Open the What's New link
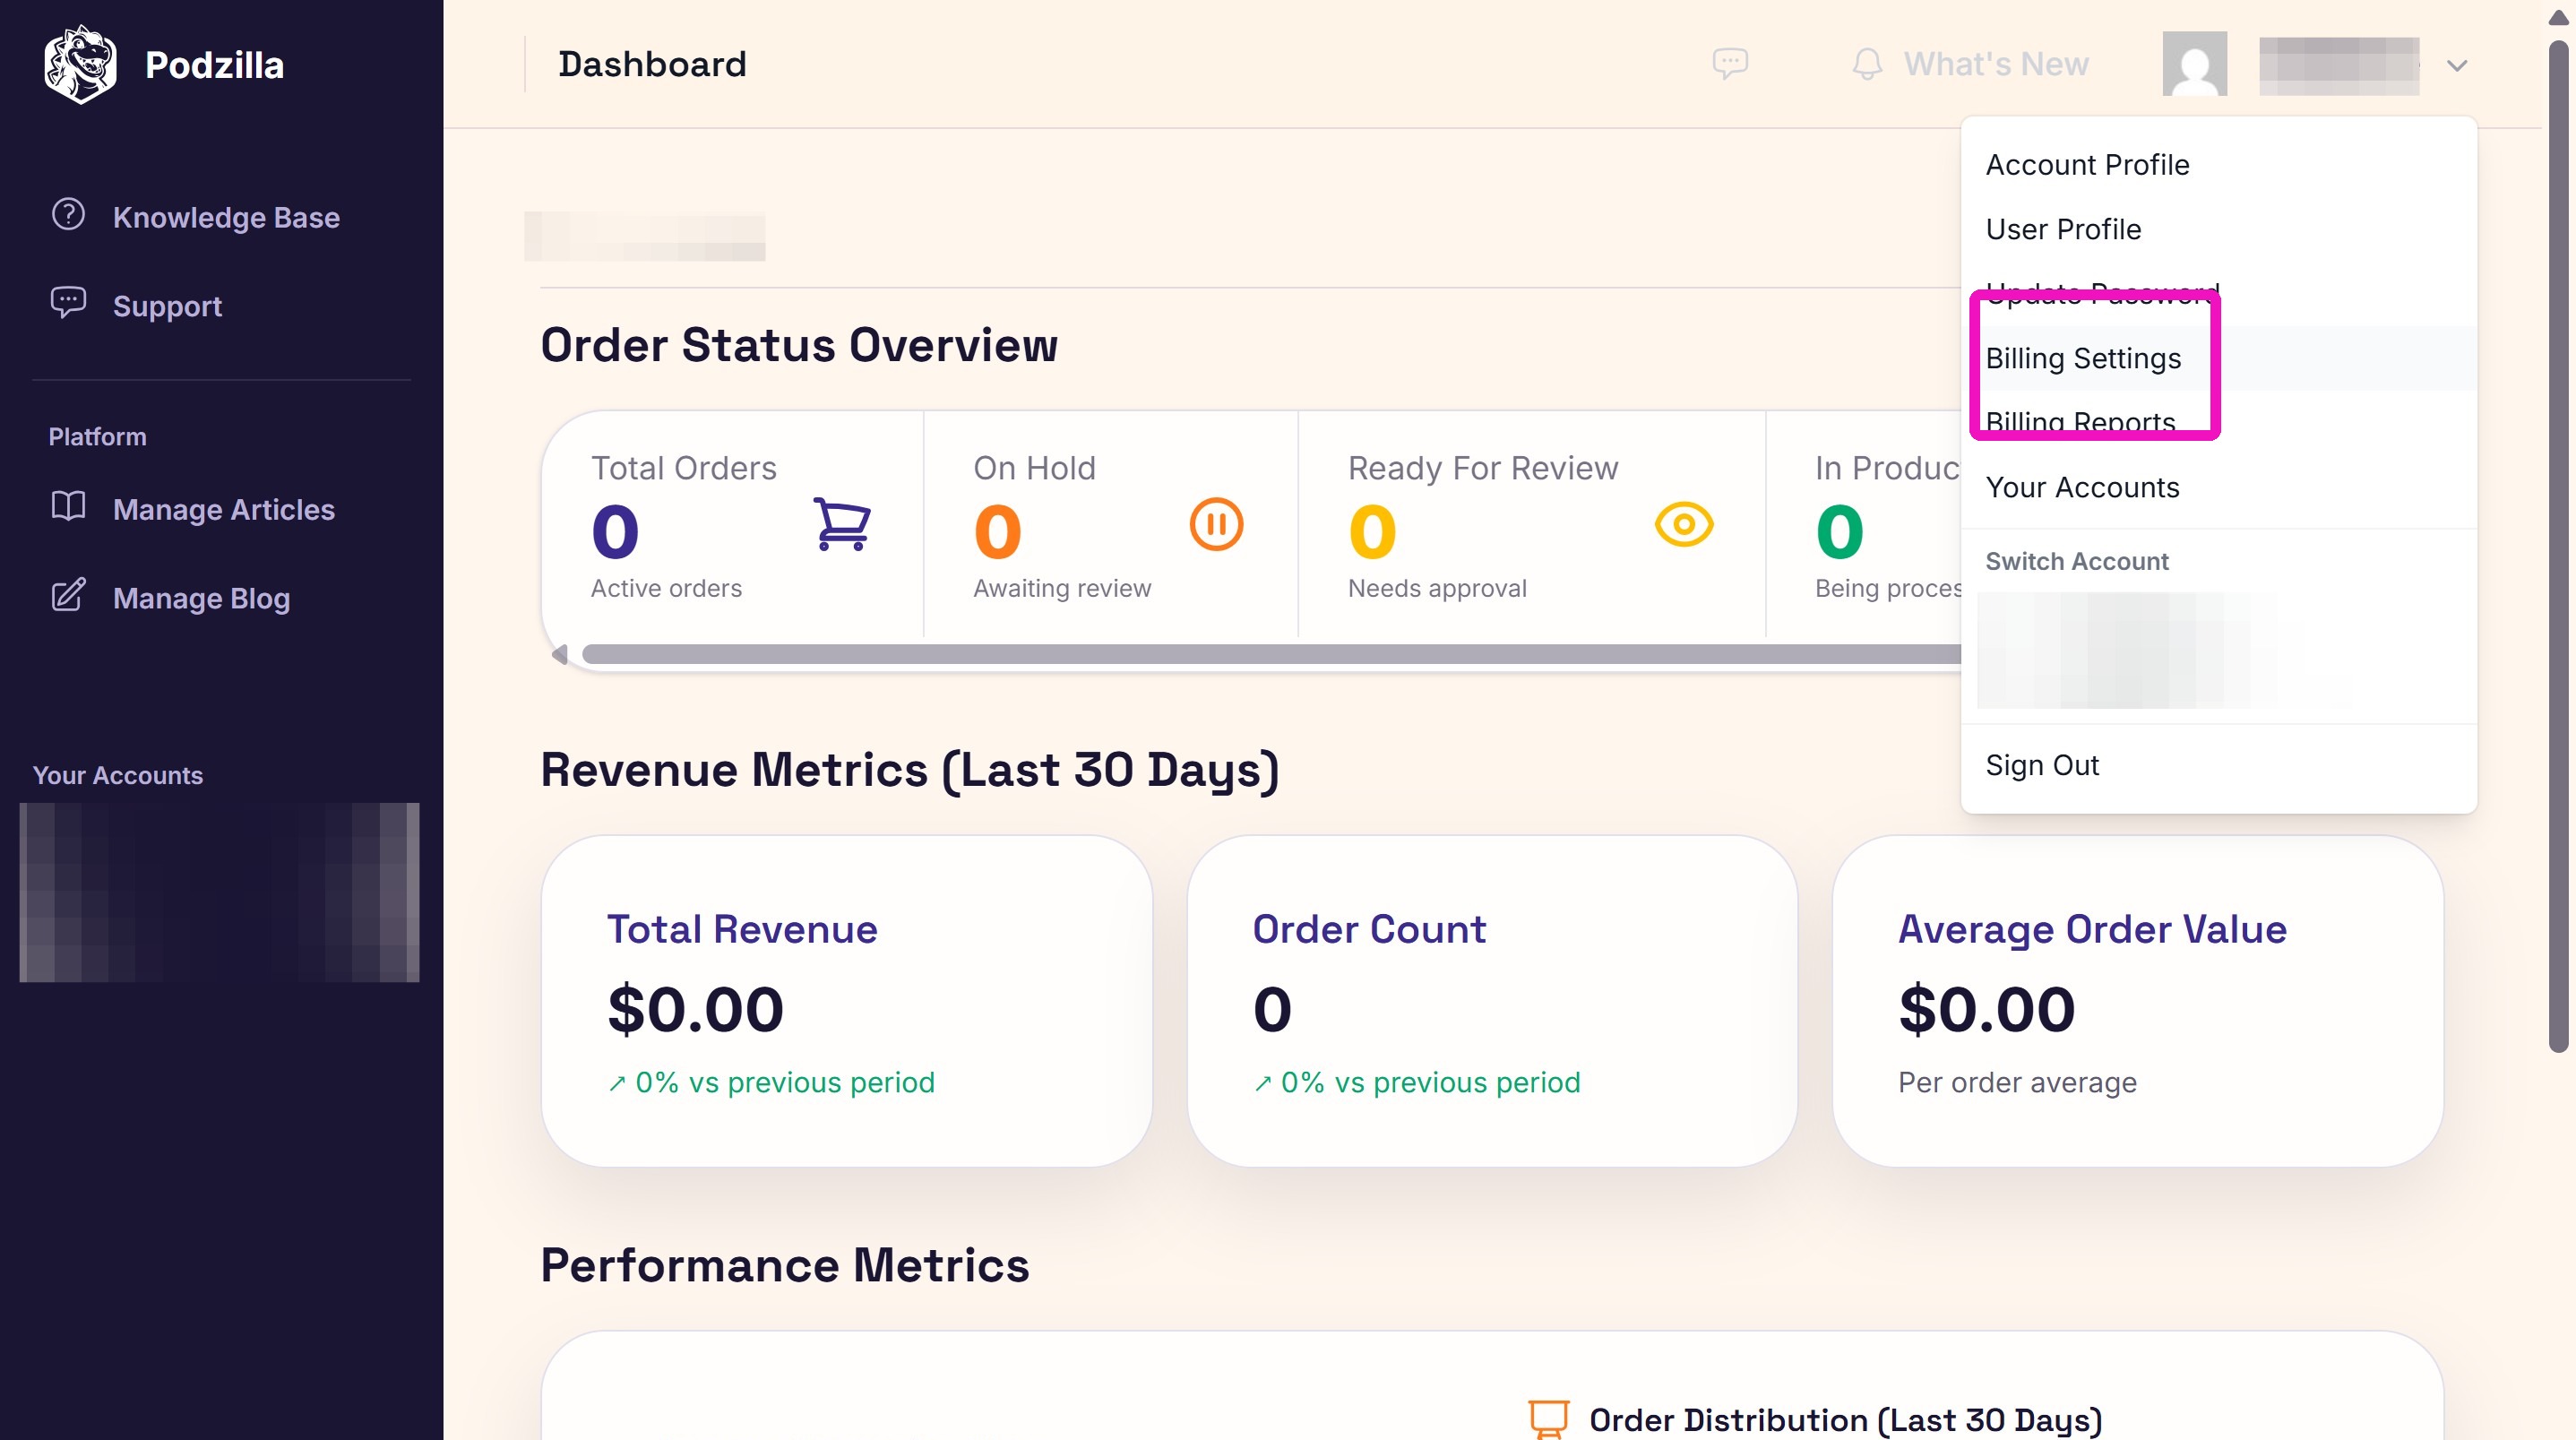This screenshot has height=1440, width=2576. click(1996, 64)
